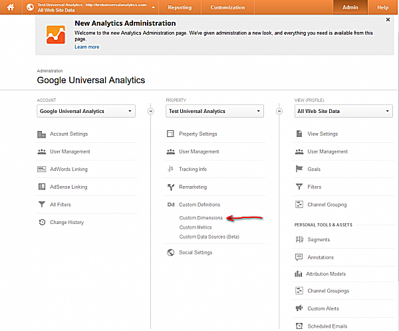This screenshot has height=331, width=399.
Task: Open the Test Universal Analytics property dropdown
Action: (215, 111)
